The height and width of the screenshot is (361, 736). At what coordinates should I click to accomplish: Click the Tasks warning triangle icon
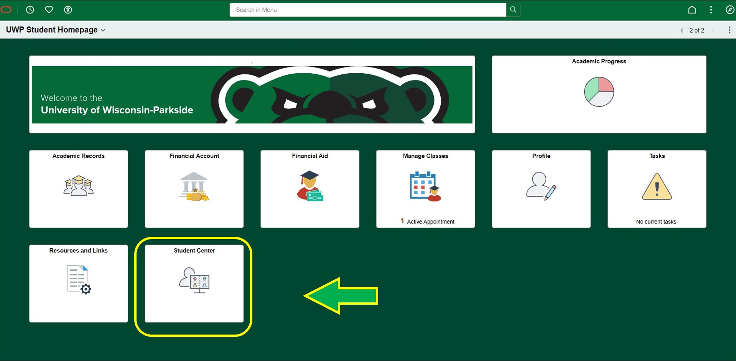click(x=657, y=187)
